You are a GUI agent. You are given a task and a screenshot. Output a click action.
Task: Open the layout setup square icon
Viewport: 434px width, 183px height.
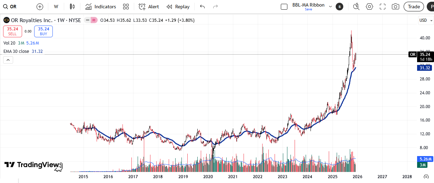pos(284,7)
